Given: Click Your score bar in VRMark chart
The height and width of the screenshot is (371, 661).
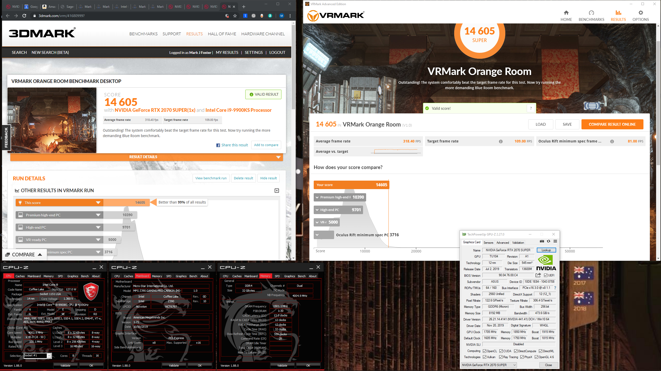Looking at the screenshot, I should (x=351, y=185).
